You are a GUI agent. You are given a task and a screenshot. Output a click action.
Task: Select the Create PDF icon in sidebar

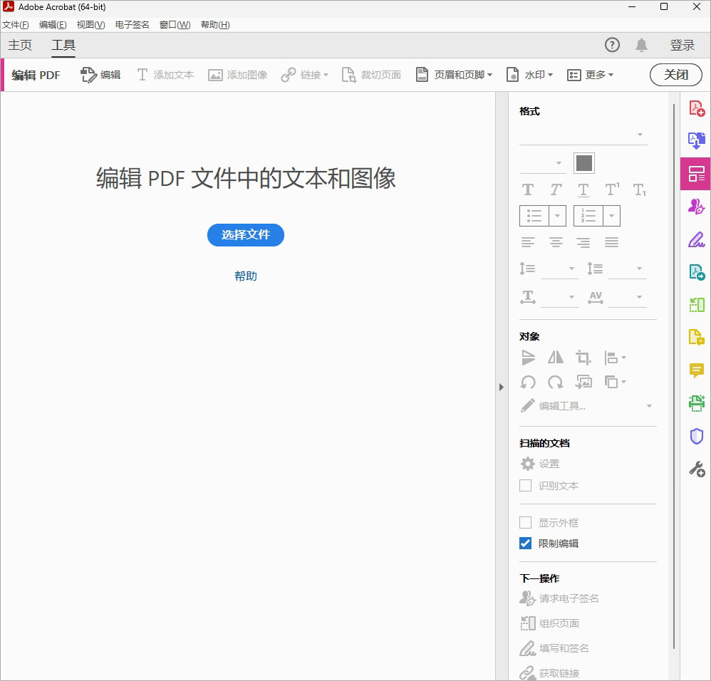696,108
